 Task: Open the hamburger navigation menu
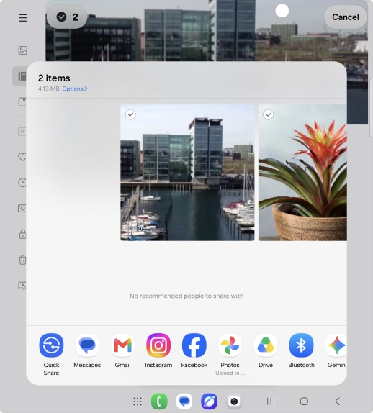coord(22,18)
